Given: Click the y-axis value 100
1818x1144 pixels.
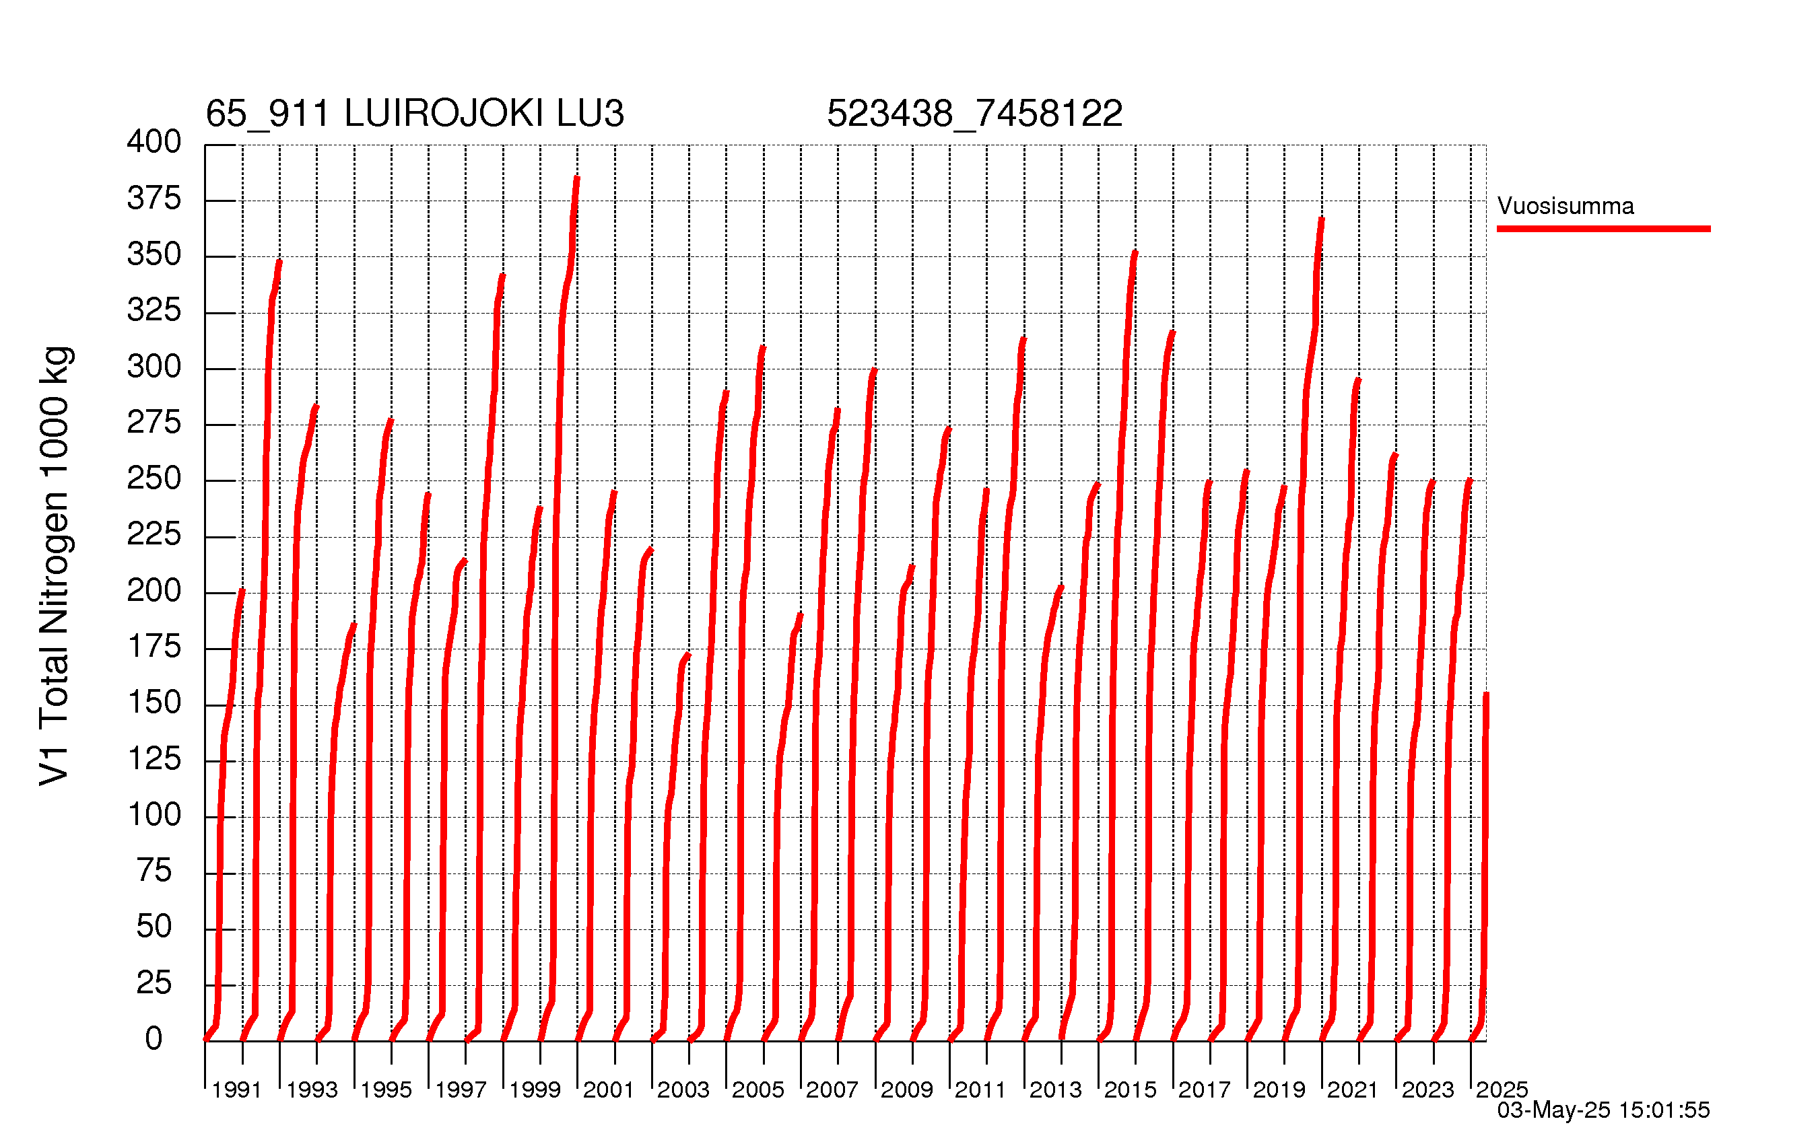Looking at the screenshot, I should point(154,815).
